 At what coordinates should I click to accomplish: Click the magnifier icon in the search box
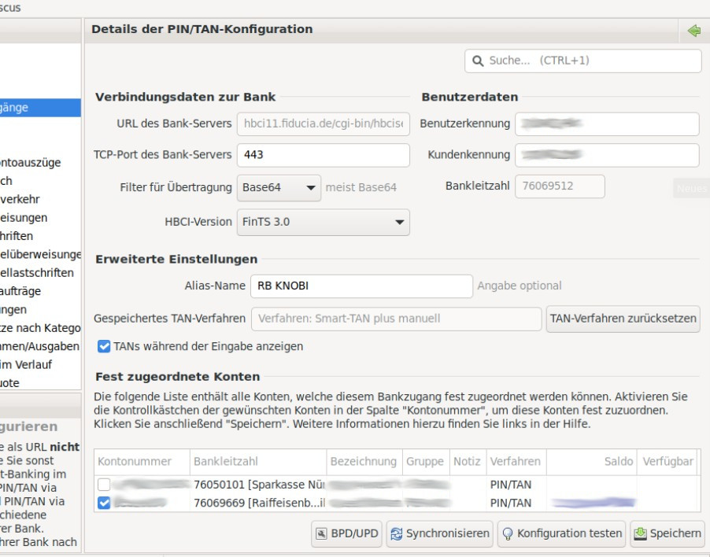click(478, 61)
